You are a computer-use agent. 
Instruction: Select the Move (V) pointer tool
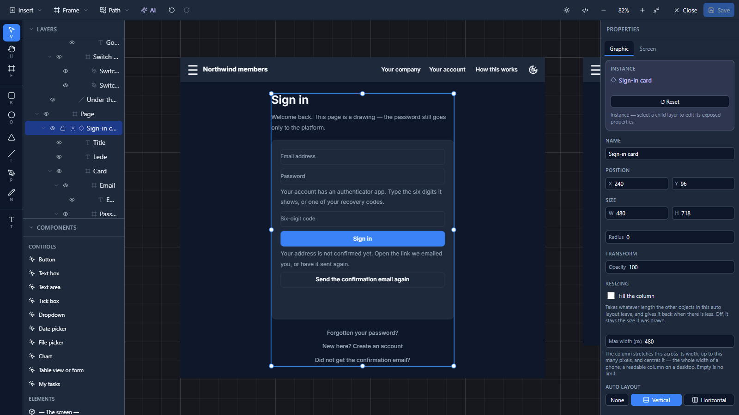coord(12,32)
